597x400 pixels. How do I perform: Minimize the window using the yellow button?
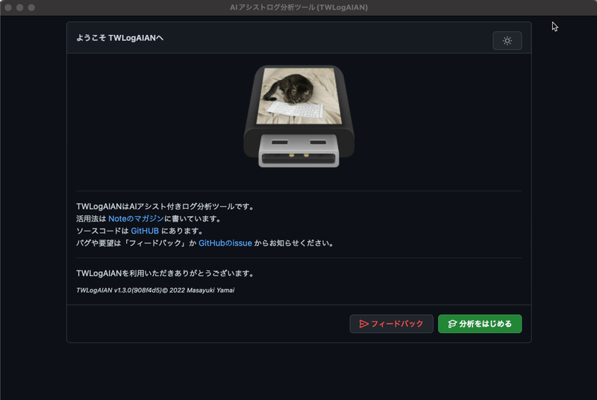coord(21,7)
